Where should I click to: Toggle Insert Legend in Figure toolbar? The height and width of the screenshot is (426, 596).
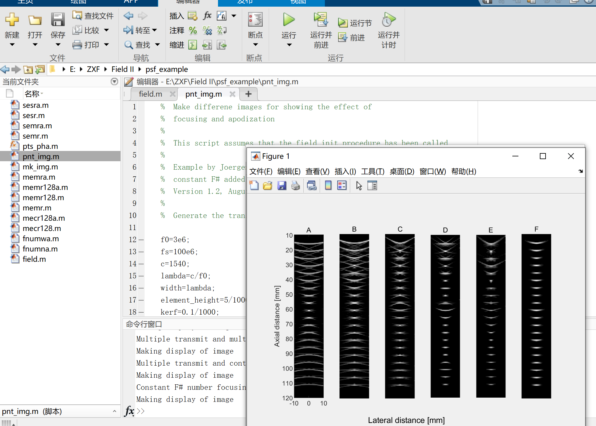(342, 186)
